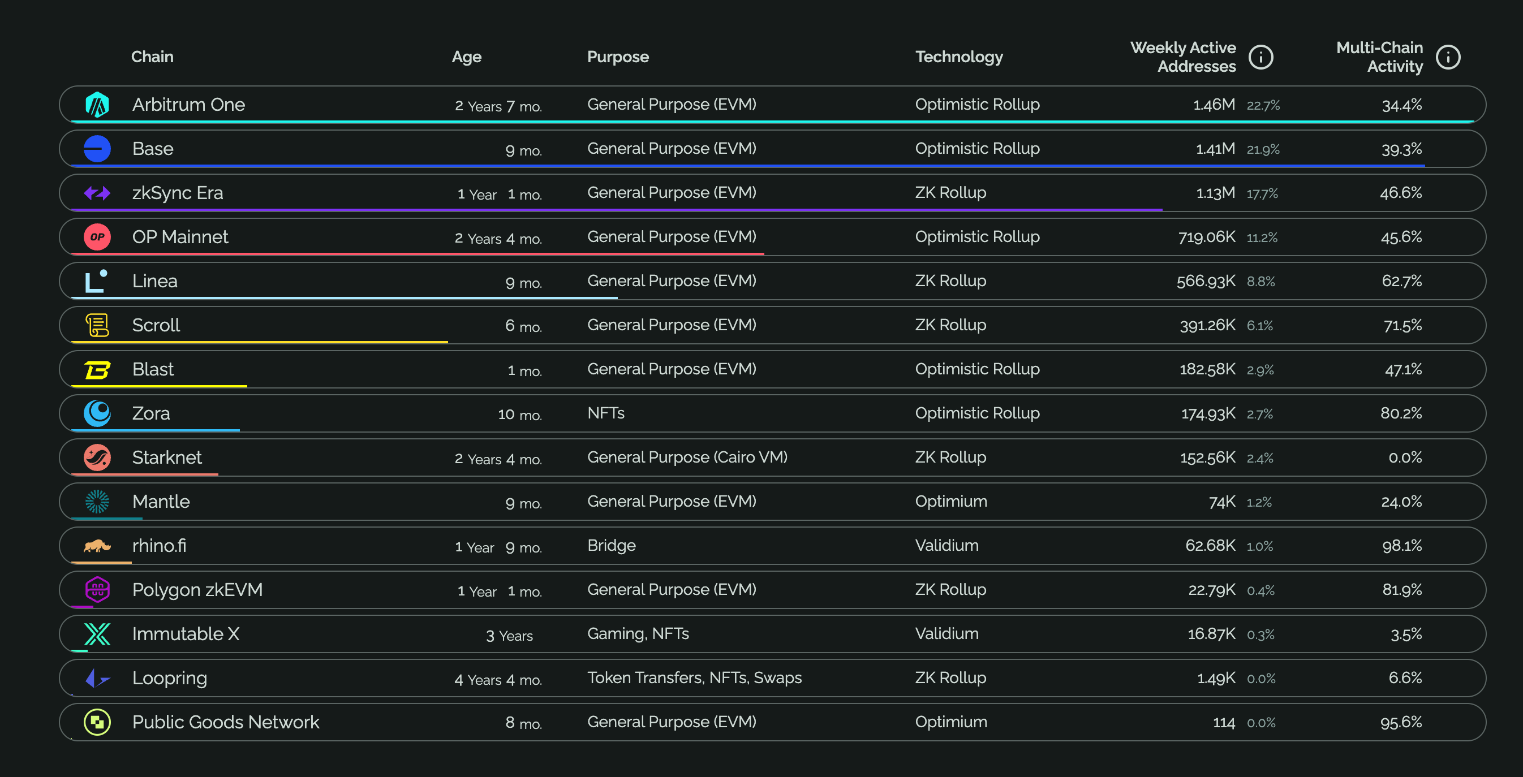Viewport: 1523px width, 777px height.
Task: Click the Starknet logo icon
Action: pyautogui.click(x=97, y=457)
